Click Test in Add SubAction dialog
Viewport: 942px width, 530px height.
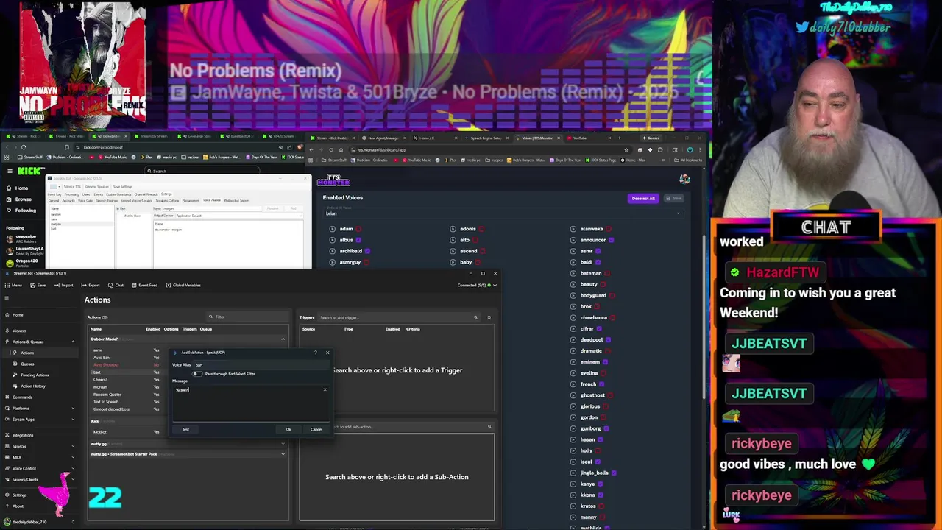tap(185, 429)
